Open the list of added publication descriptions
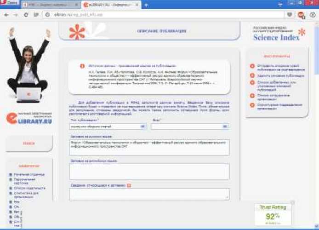Viewport: 319px width, 230px height. 276,86
